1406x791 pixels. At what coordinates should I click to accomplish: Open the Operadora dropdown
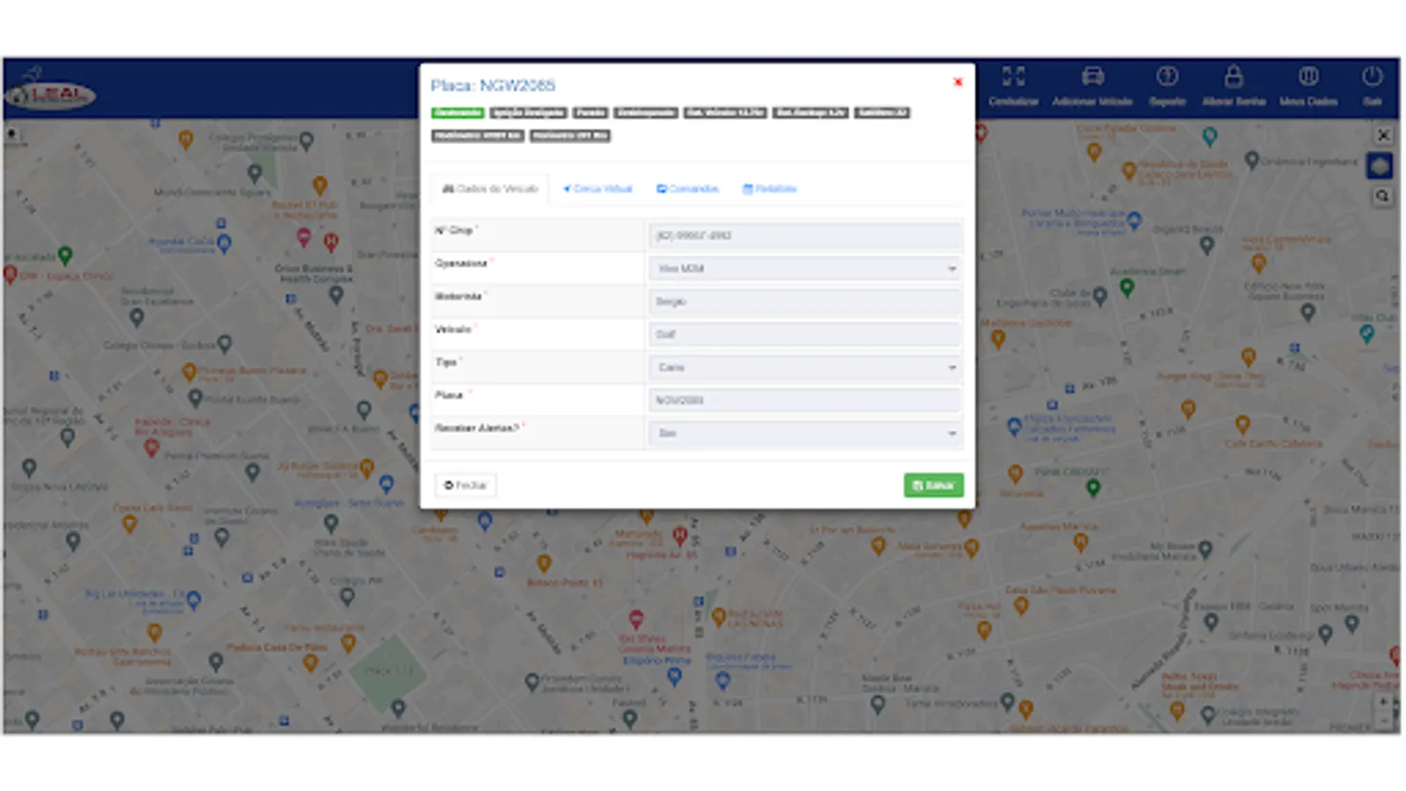(803, 268)
